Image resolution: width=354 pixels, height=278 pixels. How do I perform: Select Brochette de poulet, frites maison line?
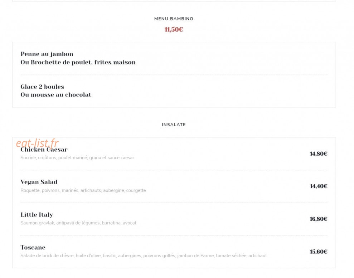(x=78, y=62)
